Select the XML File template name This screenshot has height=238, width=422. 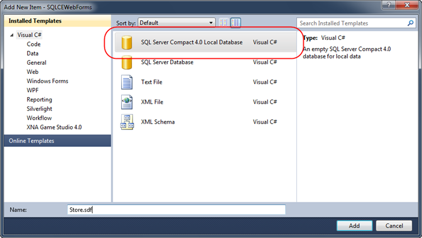152,102
